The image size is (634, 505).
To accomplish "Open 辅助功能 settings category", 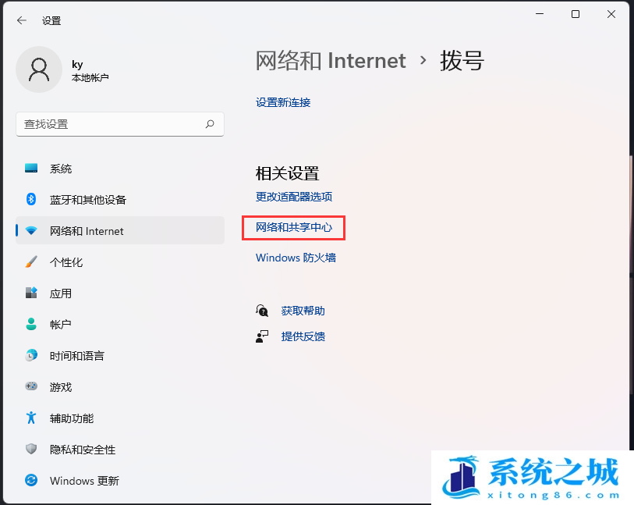I will click(x=119, y=418).
